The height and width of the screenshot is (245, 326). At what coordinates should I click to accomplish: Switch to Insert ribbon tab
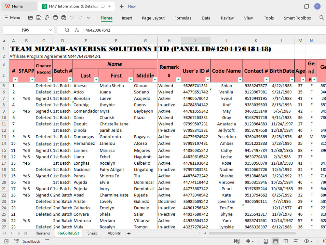127,18
